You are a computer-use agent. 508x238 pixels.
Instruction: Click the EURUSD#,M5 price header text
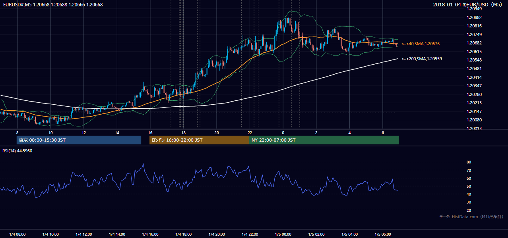coord(53,5)
